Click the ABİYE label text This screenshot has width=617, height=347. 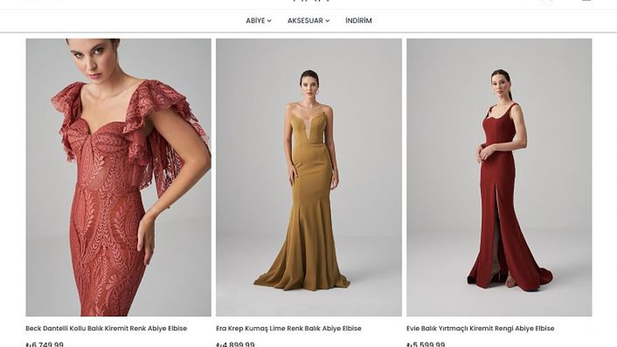click(x=255, y=21)
